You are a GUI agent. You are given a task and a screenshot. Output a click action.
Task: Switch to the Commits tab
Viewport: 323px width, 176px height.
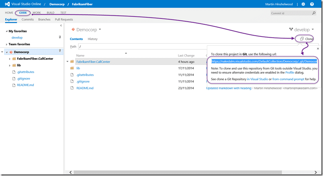click(x=28, y=19)
